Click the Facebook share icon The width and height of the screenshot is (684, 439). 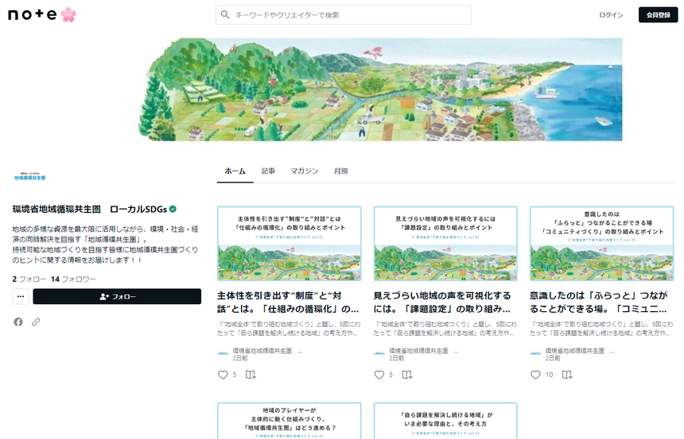tap(18, 322)
